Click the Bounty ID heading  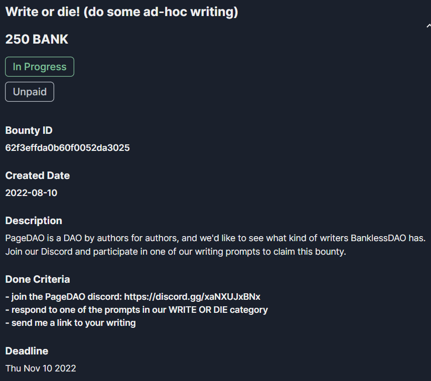click(x=29, y=130)
